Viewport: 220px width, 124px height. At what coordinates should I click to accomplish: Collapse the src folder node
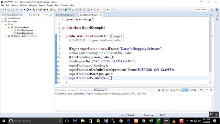tap(6, 24)
